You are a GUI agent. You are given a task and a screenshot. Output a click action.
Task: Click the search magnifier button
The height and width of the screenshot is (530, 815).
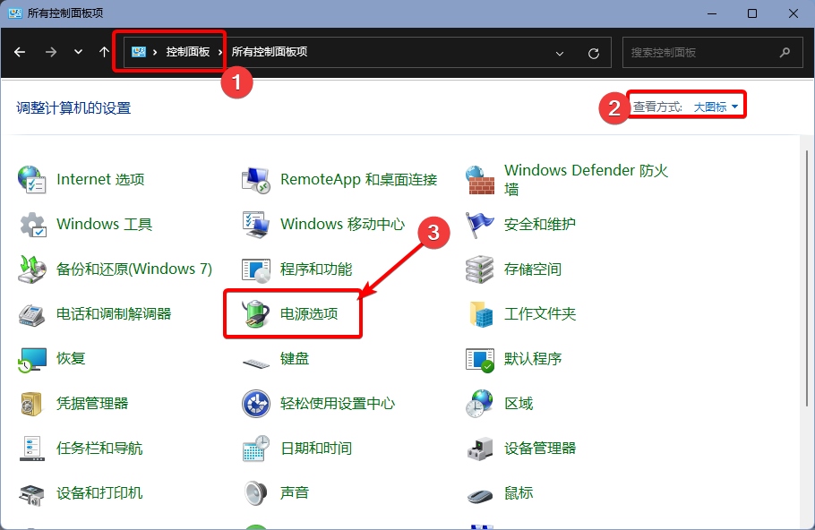(x=785, y=53)
